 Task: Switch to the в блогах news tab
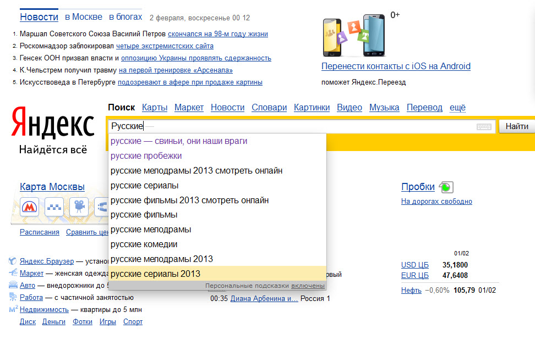125,16
